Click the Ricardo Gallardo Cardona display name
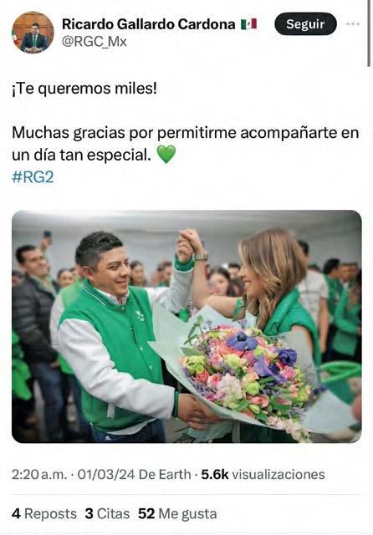The width and height of the screenshot is (373, 535). click(x=149, y=24)
